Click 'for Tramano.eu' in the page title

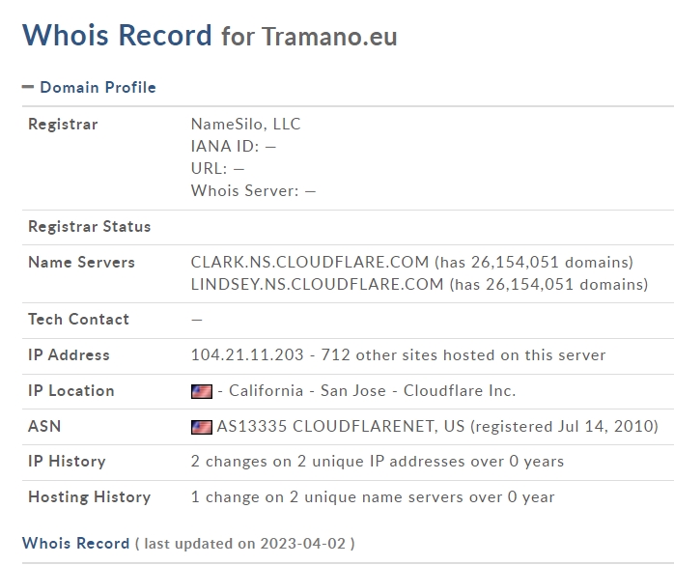[309, 37]
